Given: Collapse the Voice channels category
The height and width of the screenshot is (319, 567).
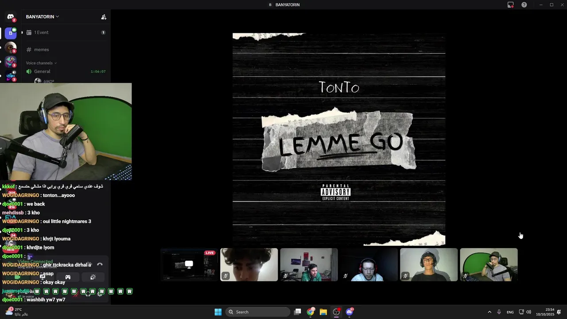Looking at the screenshot, I should [41, 63].
